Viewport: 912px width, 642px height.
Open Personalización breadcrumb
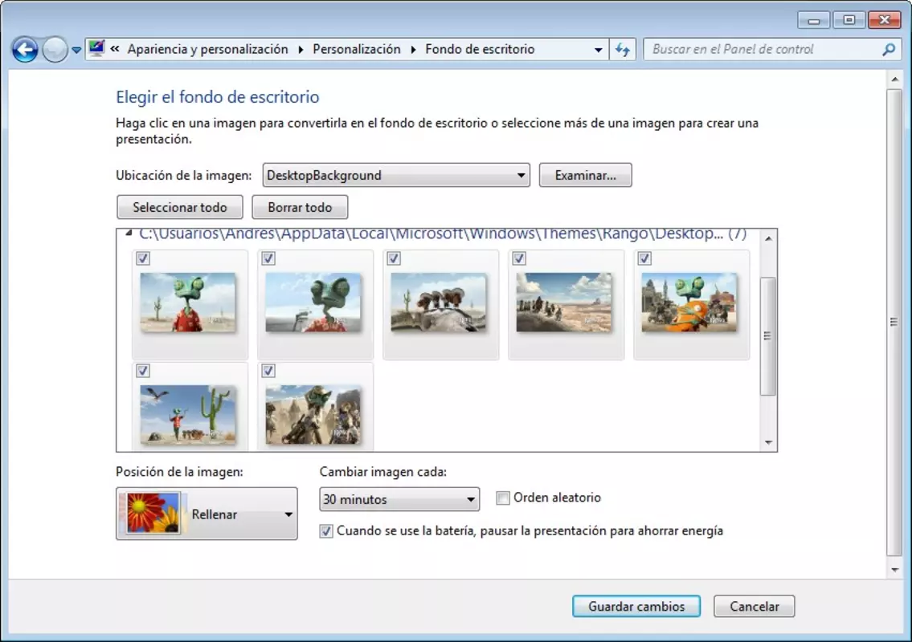point(357,50)
